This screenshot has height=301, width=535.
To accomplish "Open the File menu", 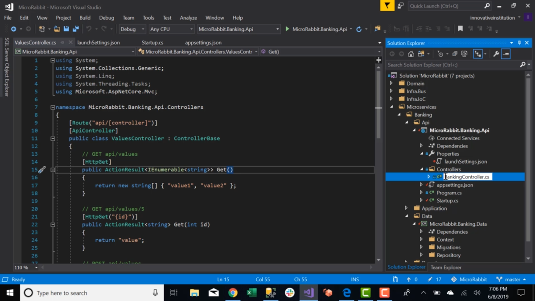I will 8,18.
